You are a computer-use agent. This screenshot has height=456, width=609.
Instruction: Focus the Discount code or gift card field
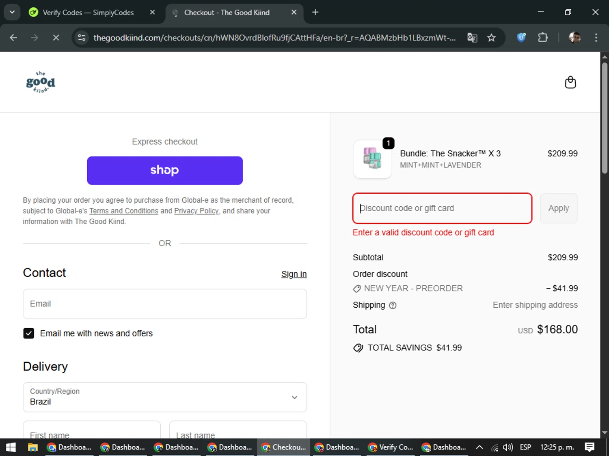(442, 208)
